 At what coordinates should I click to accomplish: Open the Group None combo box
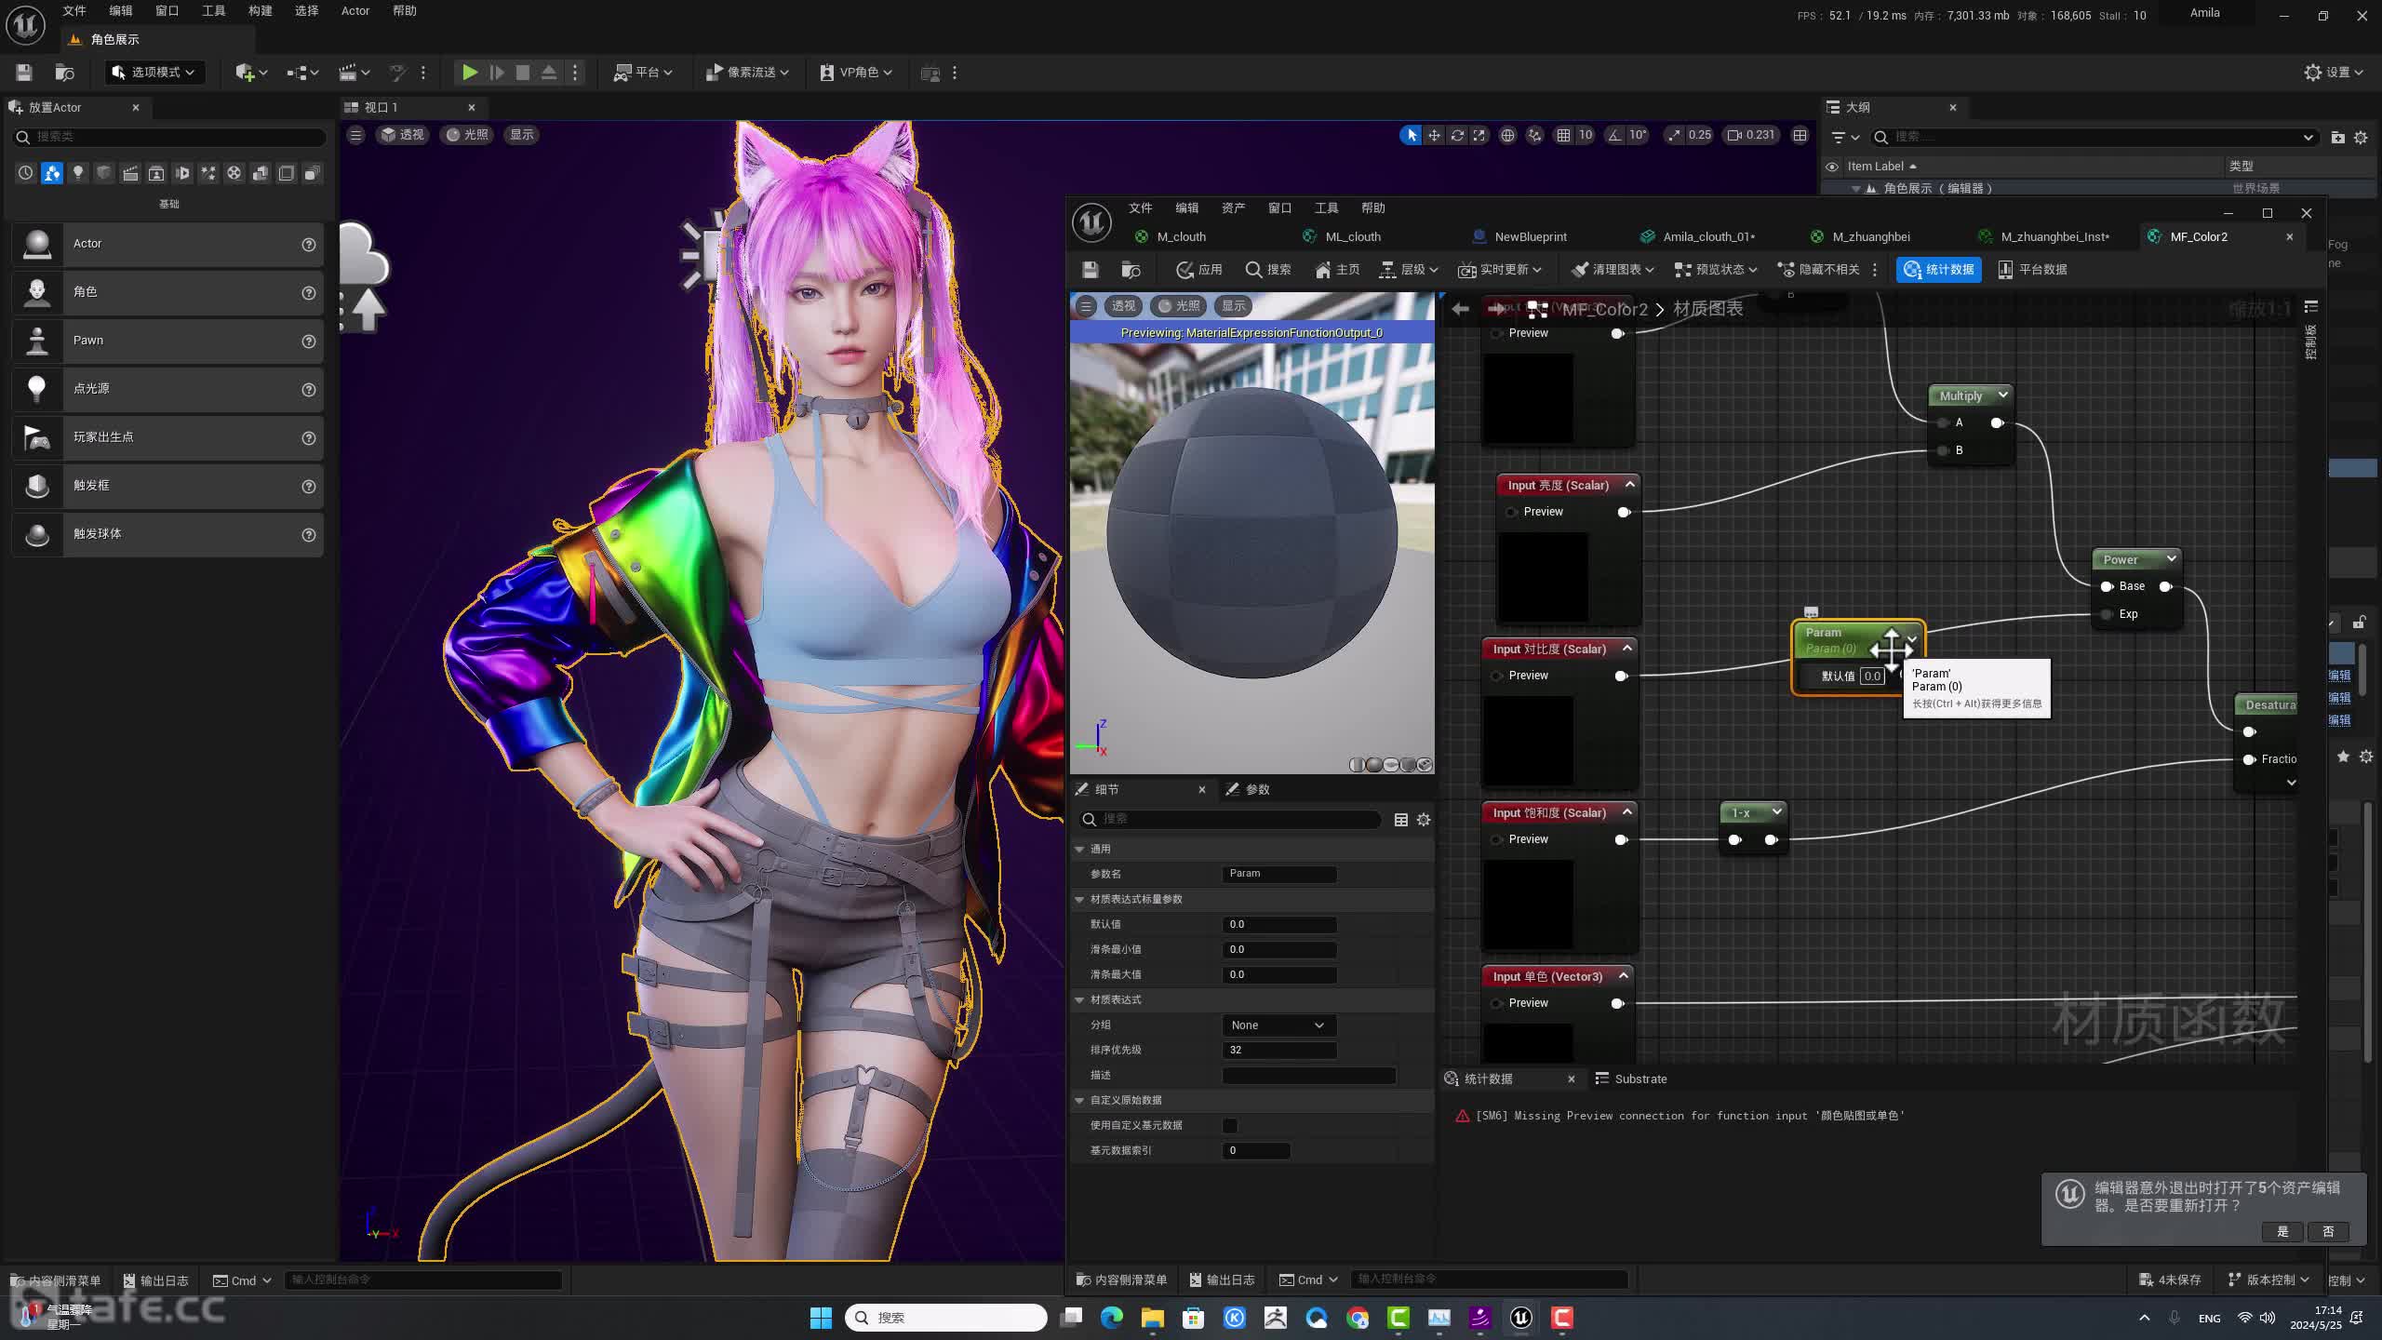click(x=1278, y=1025)
